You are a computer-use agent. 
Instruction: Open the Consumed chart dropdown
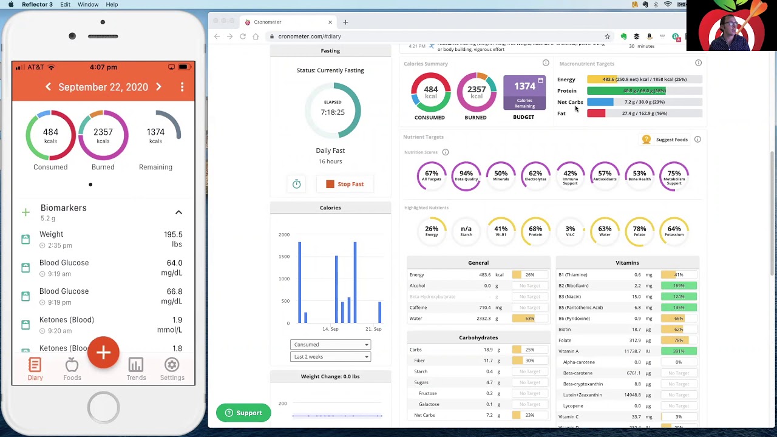[330, 344]
